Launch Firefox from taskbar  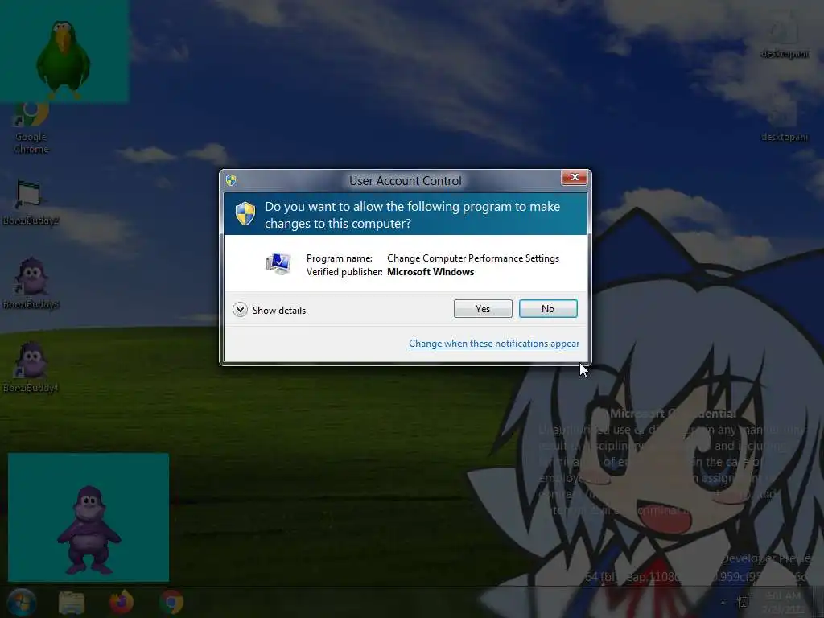(122, 602)
